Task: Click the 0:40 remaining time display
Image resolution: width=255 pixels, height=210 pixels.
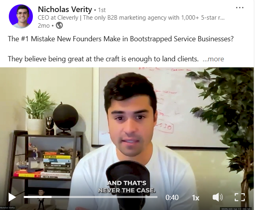Action: click(172, 198)
